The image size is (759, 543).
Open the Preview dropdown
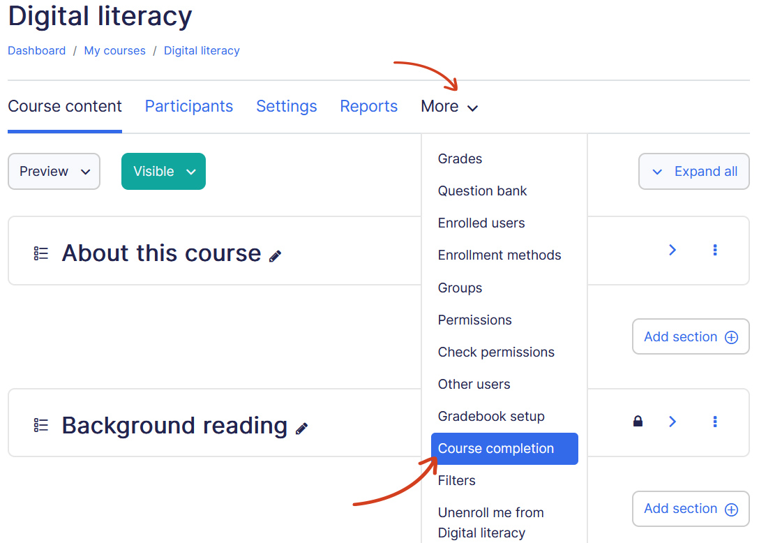pyautogui.click(x=54, y=172)
